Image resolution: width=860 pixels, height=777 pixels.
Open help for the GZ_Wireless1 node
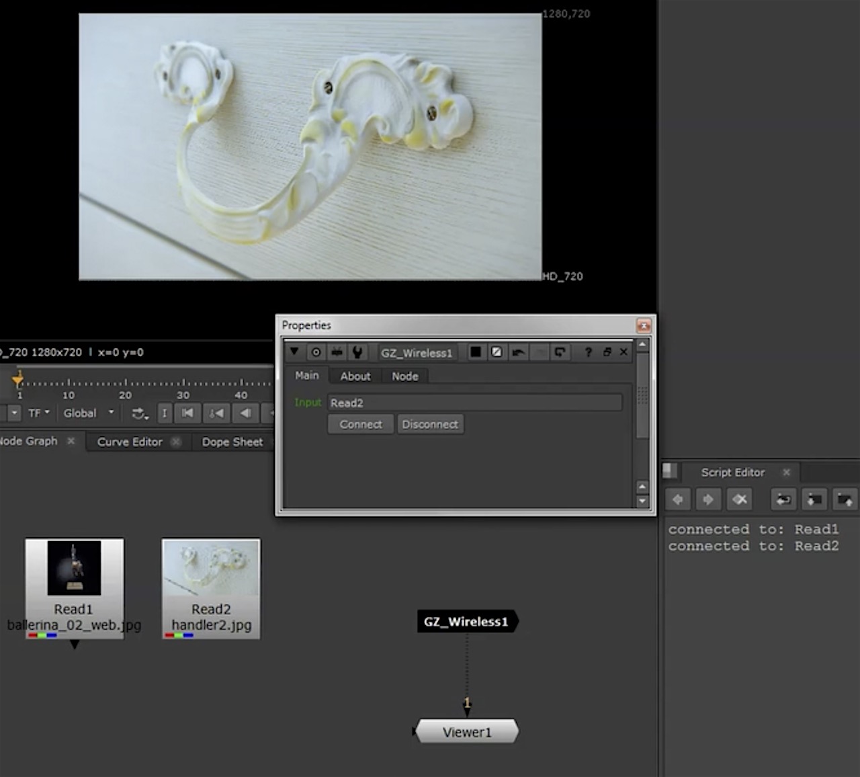(588, 352)
